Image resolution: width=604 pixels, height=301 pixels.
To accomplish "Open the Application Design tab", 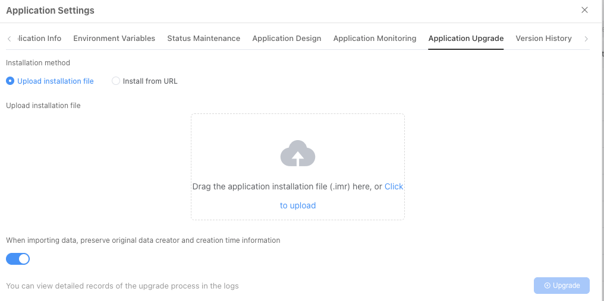I will click(x=287, y=39).
